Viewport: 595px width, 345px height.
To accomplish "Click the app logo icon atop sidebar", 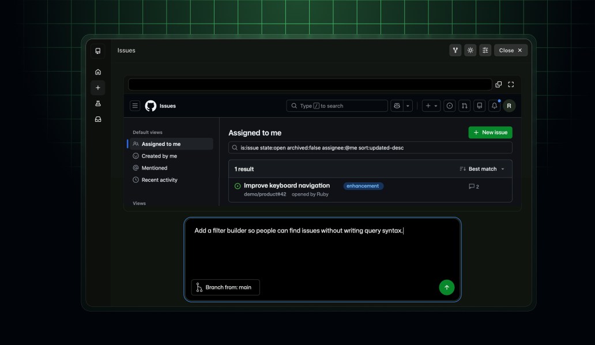I will click(98, 50).
